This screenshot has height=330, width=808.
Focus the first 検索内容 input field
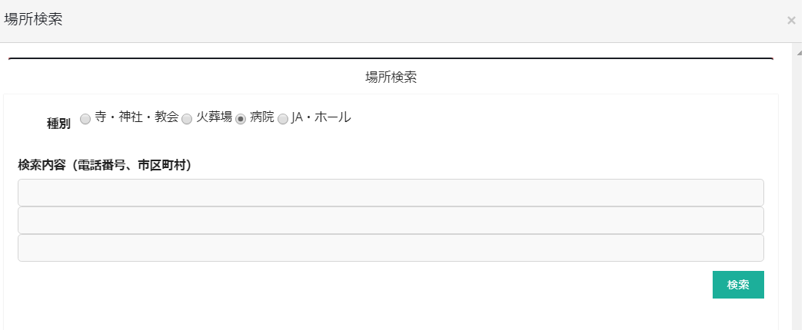[391, 193]
